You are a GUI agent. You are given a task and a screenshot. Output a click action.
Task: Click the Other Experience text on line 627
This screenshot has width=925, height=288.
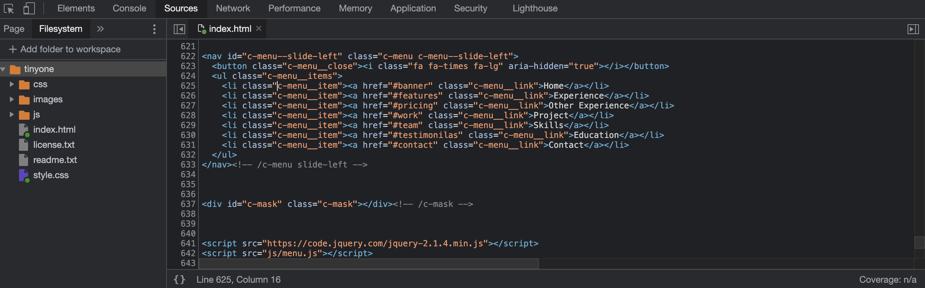click(x=589, y=105)
